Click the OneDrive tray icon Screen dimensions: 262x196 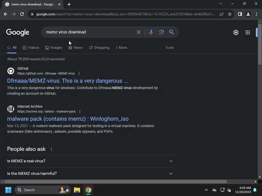(x=214, y=190)
